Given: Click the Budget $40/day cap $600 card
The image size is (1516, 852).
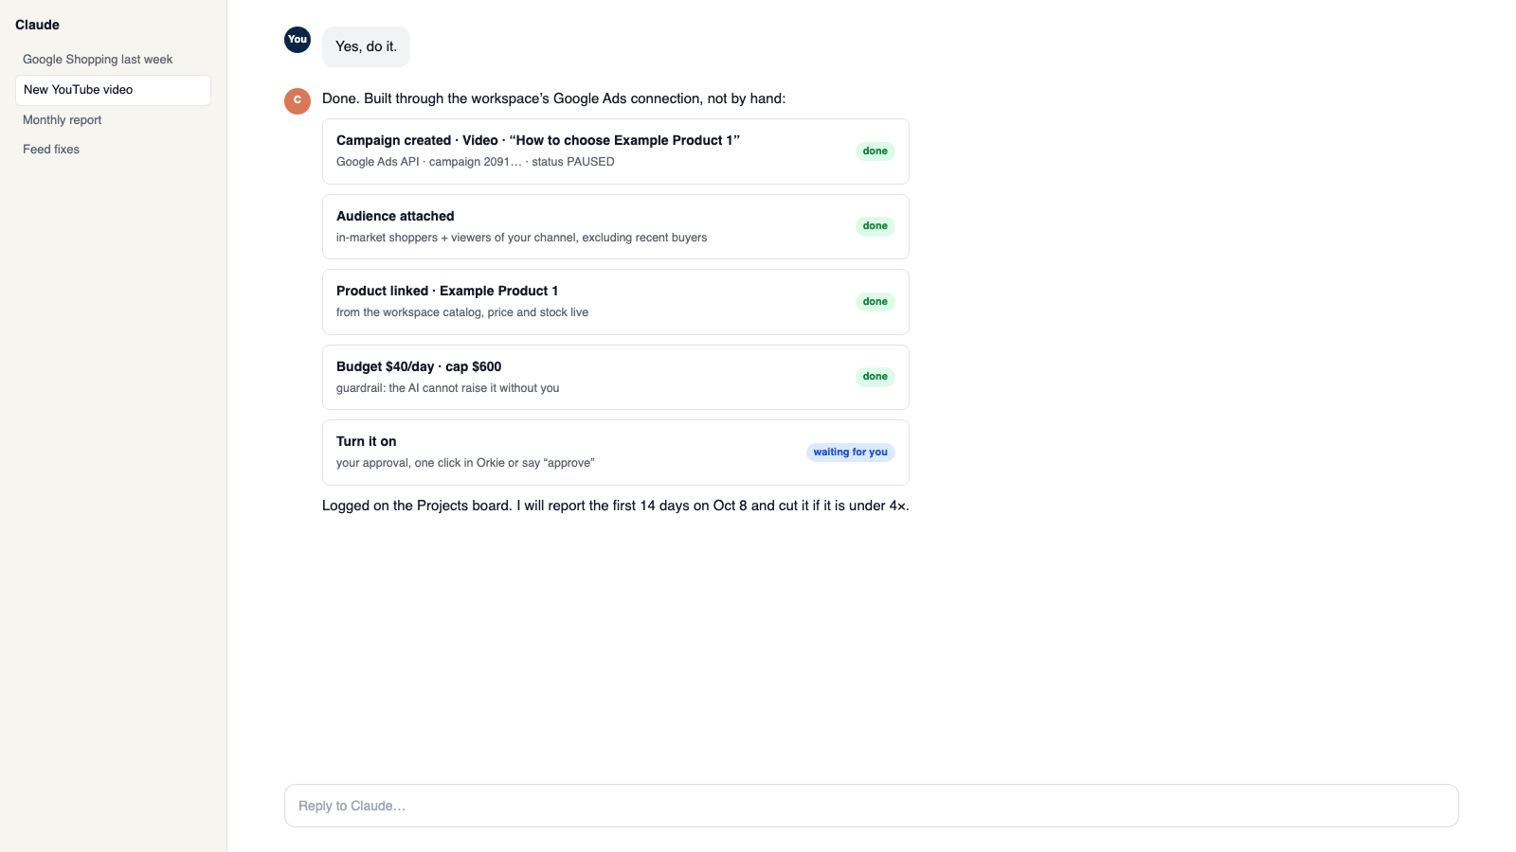Looking at the screenshot, I should (x=616, y=377).
